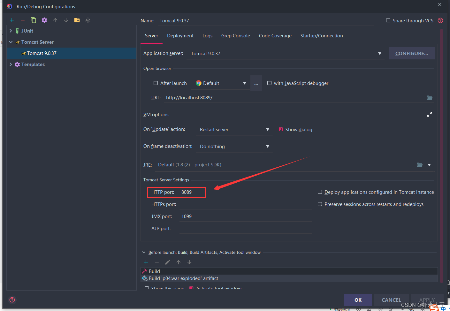
Task: Click the AJP port field
Action: coord(245,229)
